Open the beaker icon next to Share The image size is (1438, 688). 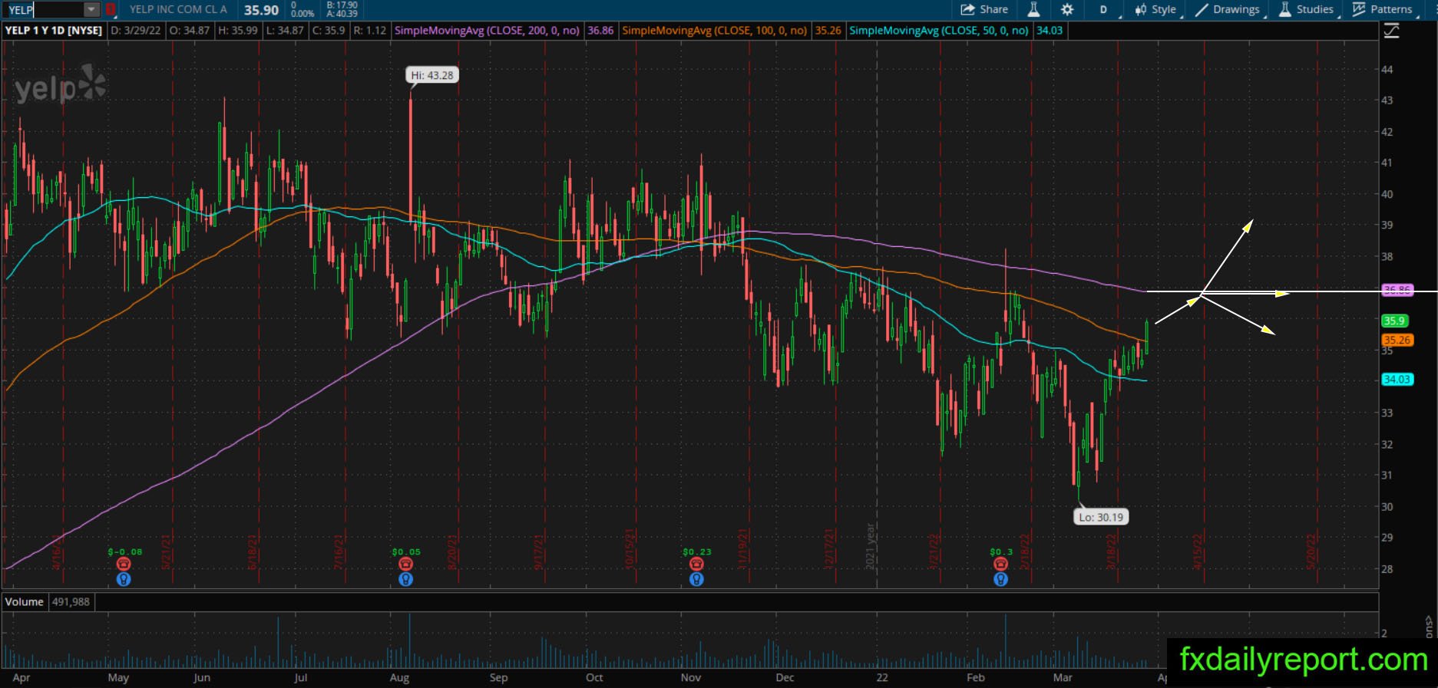(x=1033, y=9)
